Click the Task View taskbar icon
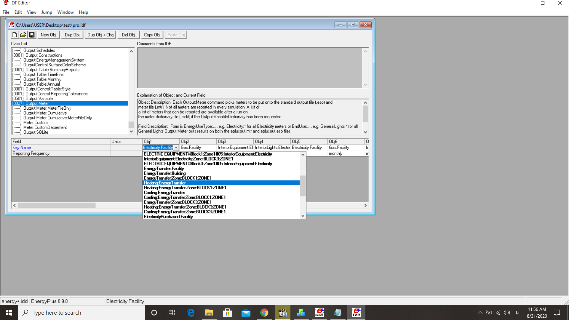The height and width of the screenshot is (320, 569). pyautogui.click(x=172, y=313)
